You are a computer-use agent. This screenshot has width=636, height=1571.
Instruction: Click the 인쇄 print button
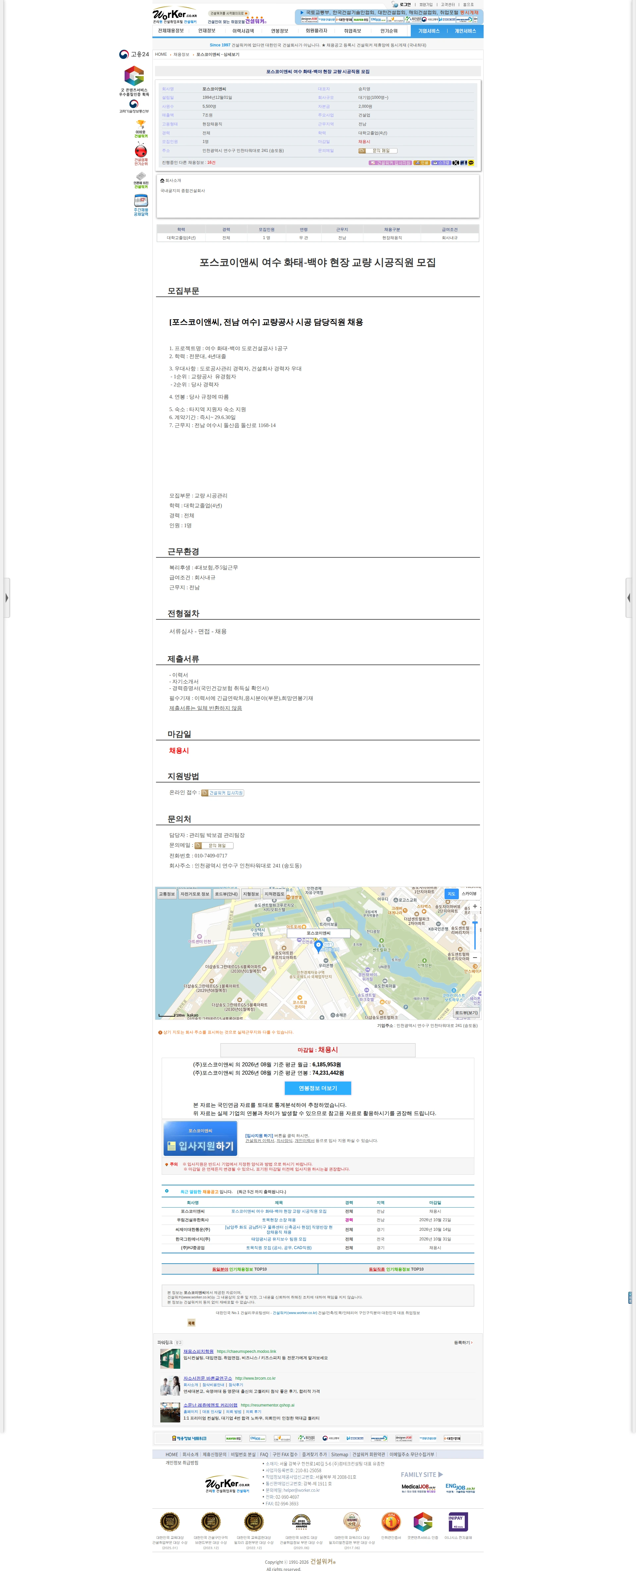pos(422,163)
